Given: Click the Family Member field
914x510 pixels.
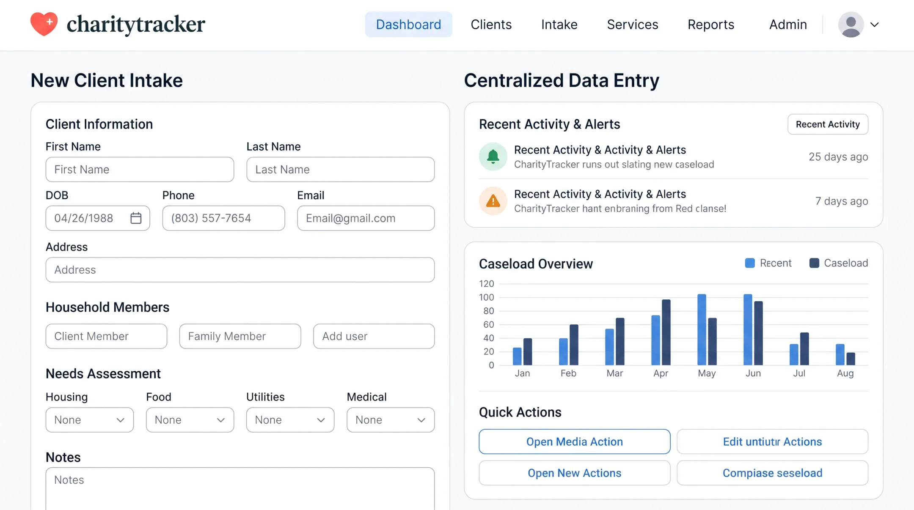Looking at the screenshot, I should (240, 336).
